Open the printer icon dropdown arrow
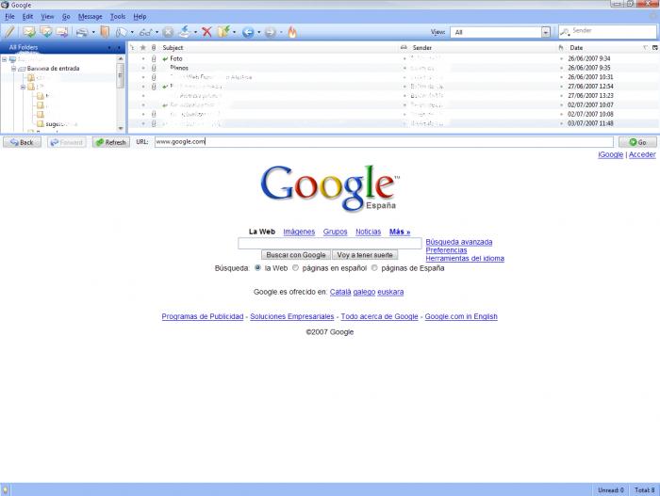 click(x=93, y=32)
